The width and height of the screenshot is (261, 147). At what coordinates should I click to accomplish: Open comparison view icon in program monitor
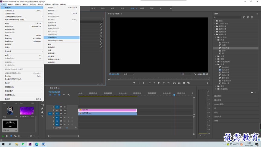coord(189,83)
